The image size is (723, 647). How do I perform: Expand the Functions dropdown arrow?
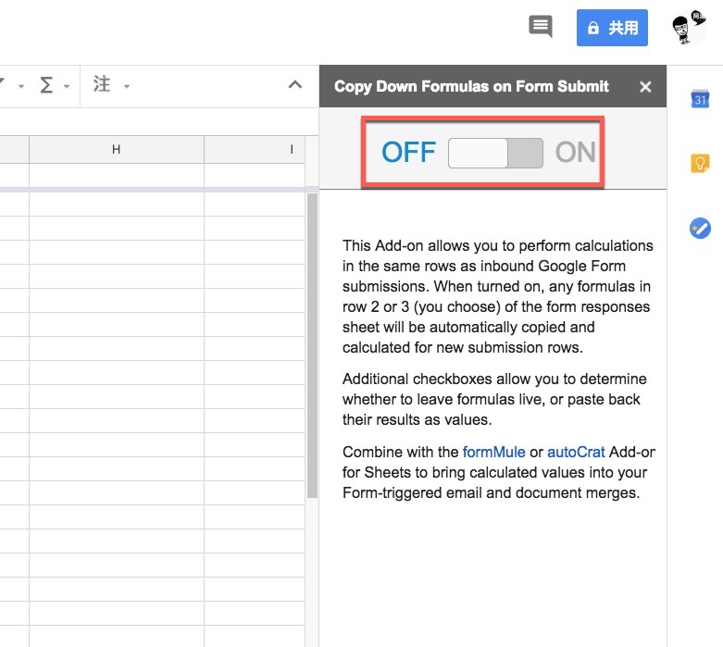tap(67, 87)
